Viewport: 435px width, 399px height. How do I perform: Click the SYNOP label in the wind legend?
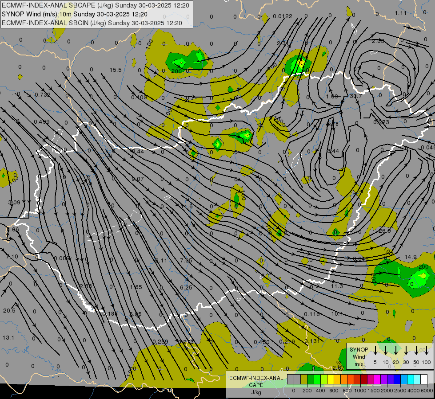[359, 350]
